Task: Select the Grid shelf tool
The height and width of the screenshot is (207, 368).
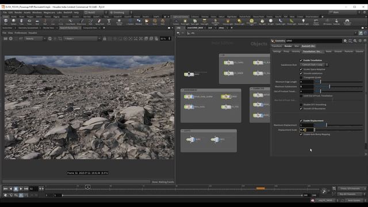Action: click(x=37, y=22)
